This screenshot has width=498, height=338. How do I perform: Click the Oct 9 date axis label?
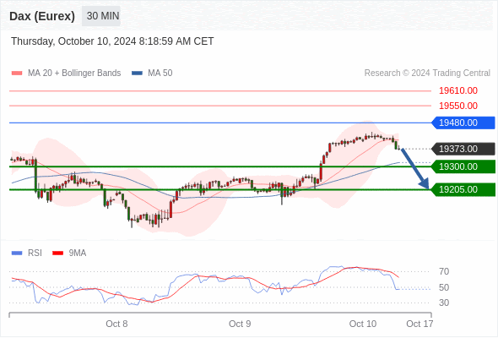(240, 324)
